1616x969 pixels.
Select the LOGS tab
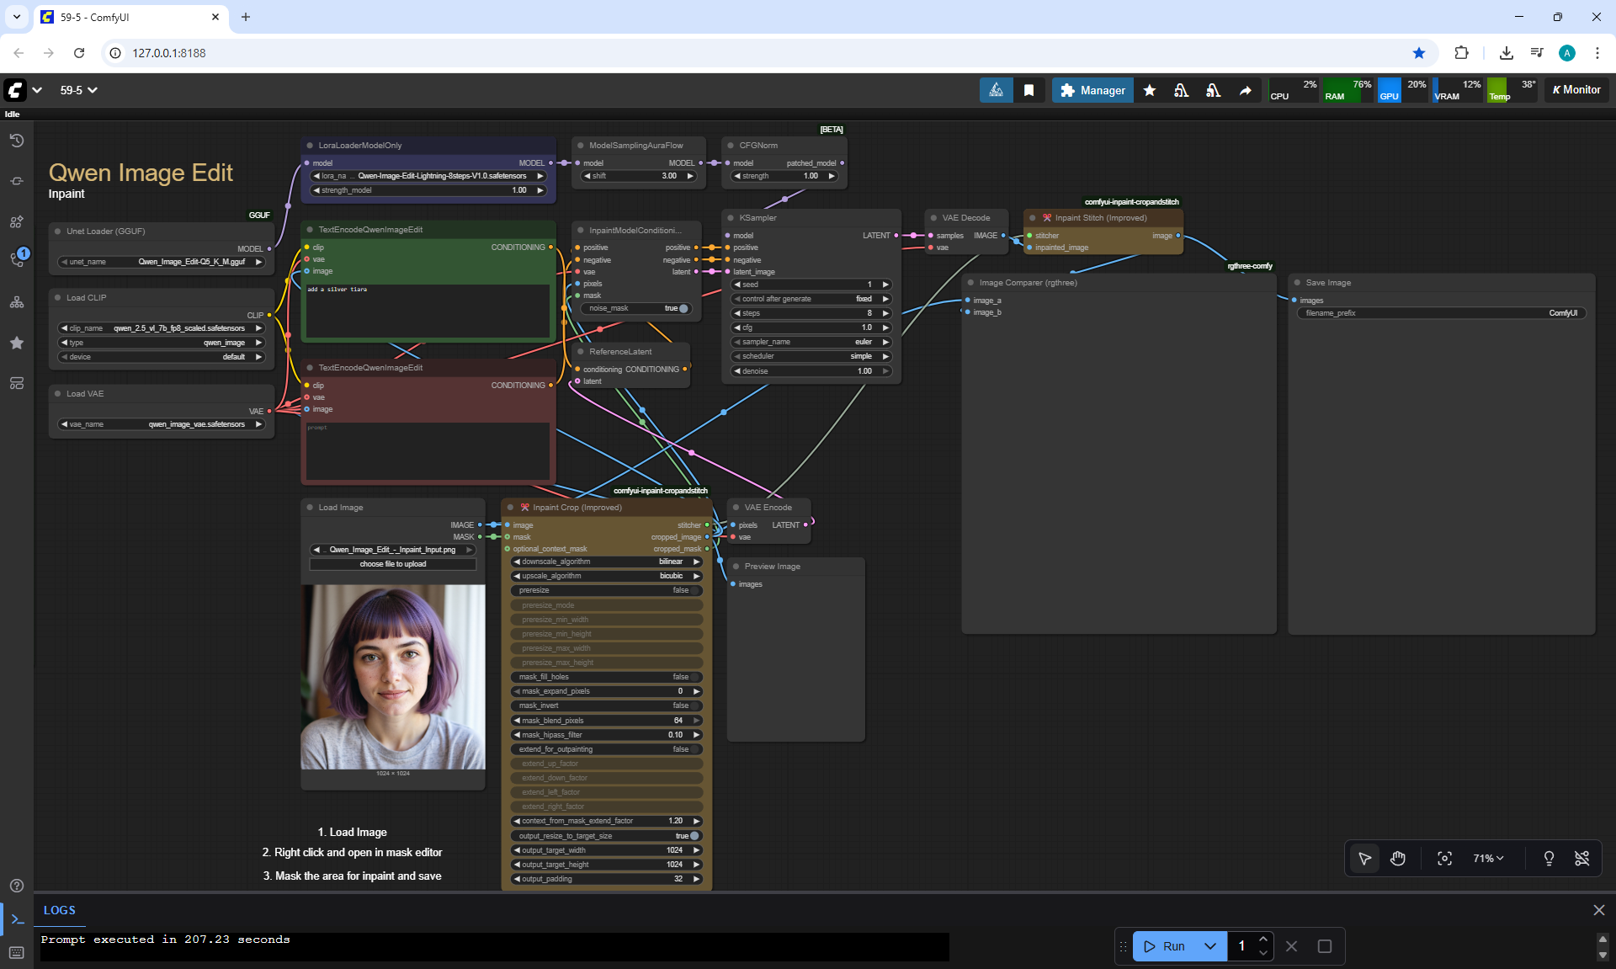coord(60,910)
